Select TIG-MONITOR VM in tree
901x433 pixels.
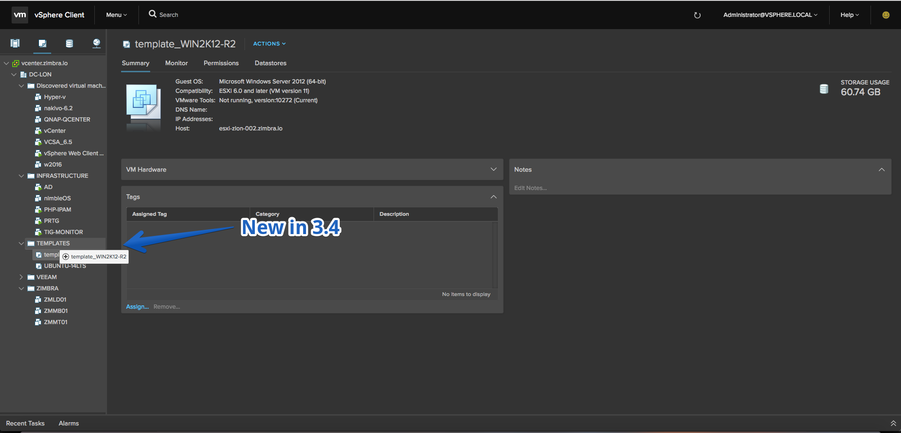(x=63, y=232)
